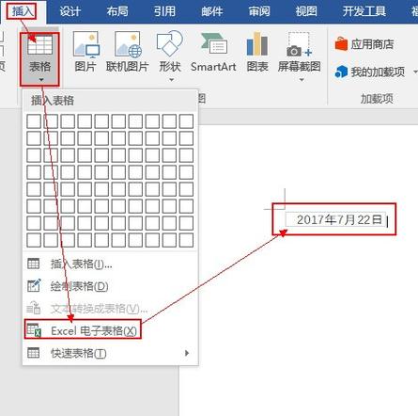Screen dimensions: 418x416
Task: Click the 绘制表格 pencil table icon
Action: (x=34, y=285)
